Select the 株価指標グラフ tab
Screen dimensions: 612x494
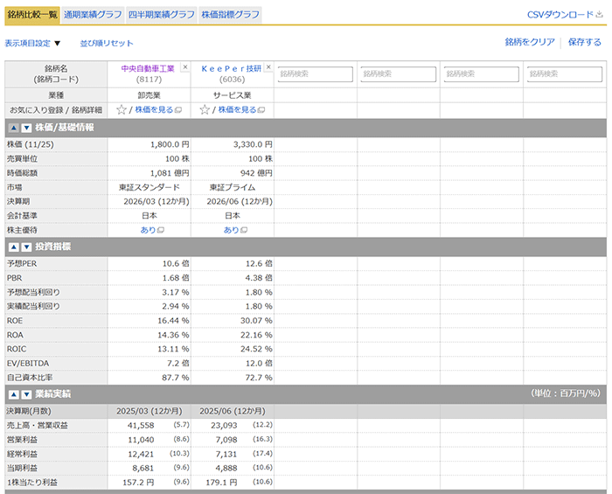230,15
